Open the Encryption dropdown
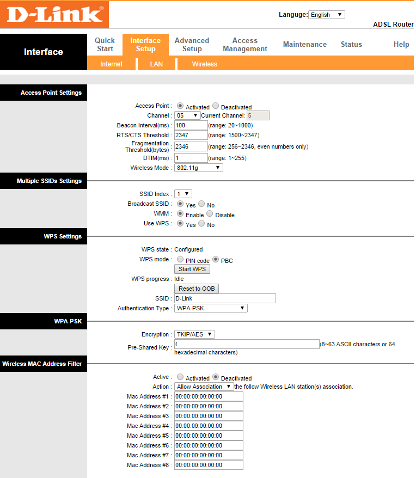Screen dimensions: 416x478 194,334
